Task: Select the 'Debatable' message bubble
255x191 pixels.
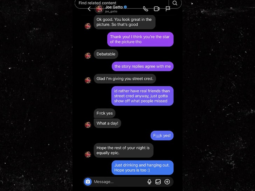Action: click(x=106, y=54)
